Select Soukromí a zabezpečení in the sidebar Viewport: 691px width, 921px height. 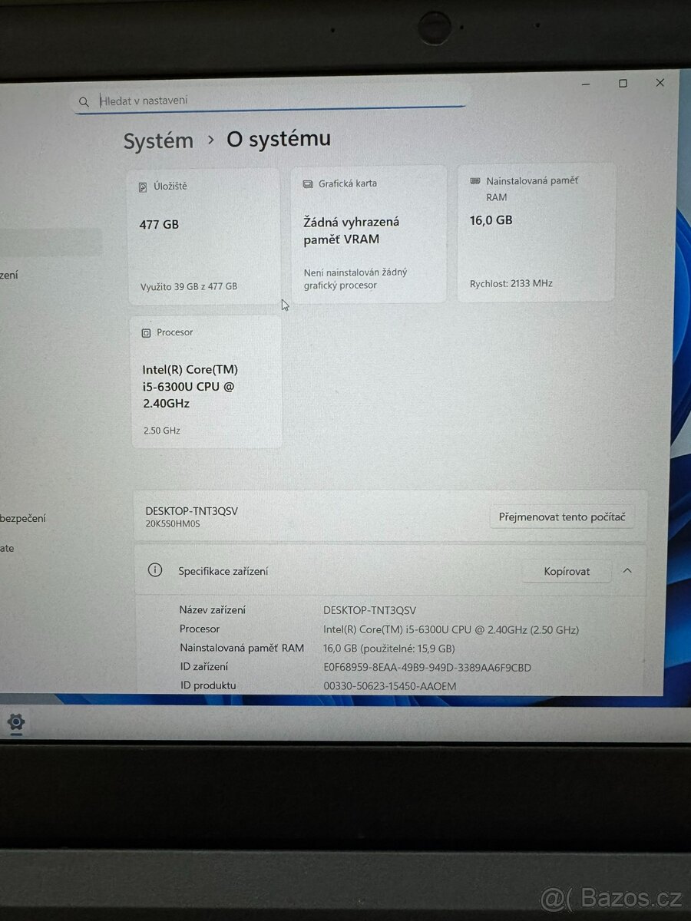pyautogui.click(x=23, y=517)
